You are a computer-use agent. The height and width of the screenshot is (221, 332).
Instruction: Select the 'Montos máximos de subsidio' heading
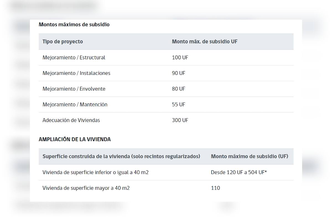pyautogui.click(x=74, y=25)
